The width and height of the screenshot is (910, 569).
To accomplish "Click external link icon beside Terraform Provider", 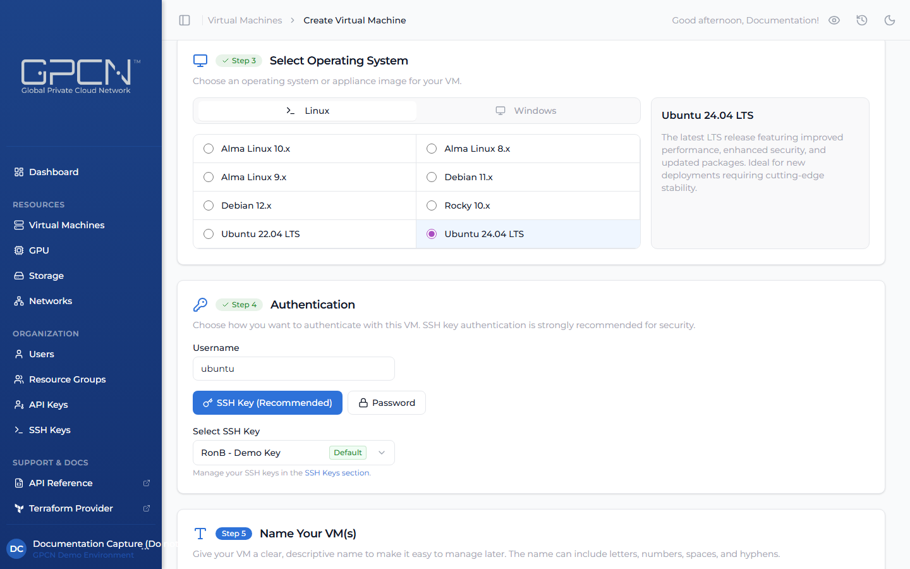I will [147, 508].
